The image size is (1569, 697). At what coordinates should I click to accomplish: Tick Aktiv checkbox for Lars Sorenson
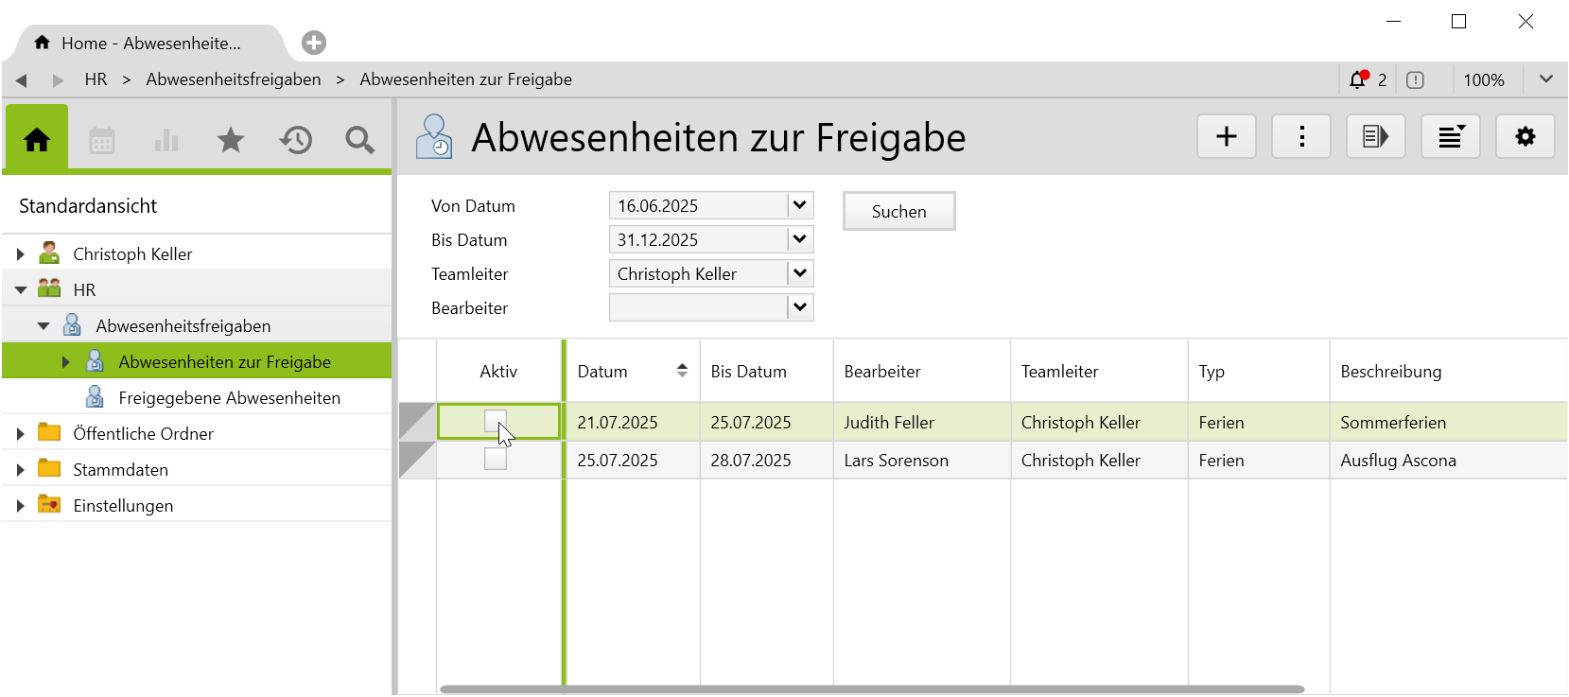[495, 460]
